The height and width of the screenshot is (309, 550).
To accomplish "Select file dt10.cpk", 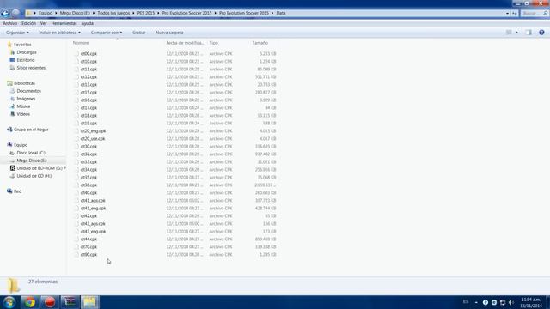I will point(89,61).
